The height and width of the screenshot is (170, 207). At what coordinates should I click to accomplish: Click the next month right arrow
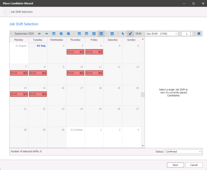click(x=47, y=34)
